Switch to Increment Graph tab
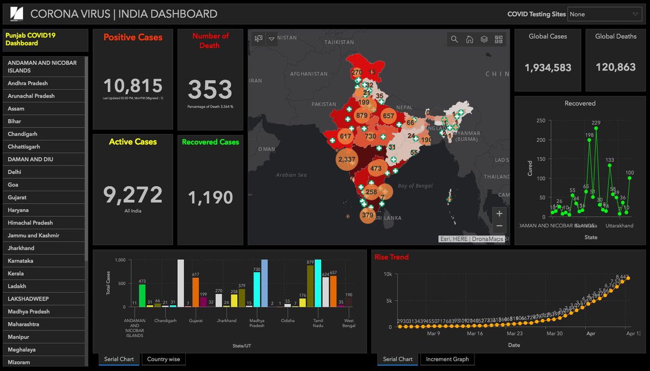This screenshot has width=650, height=371. (x=447, y=359)
